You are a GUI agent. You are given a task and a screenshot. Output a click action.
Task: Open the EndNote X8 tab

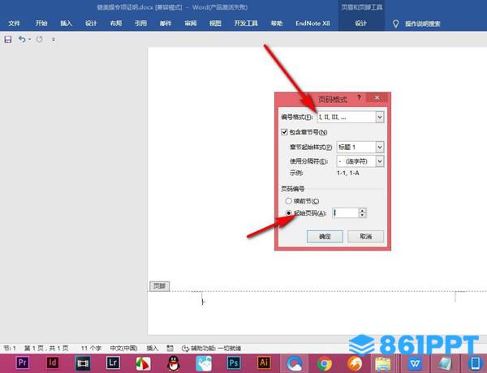(312, 24)
